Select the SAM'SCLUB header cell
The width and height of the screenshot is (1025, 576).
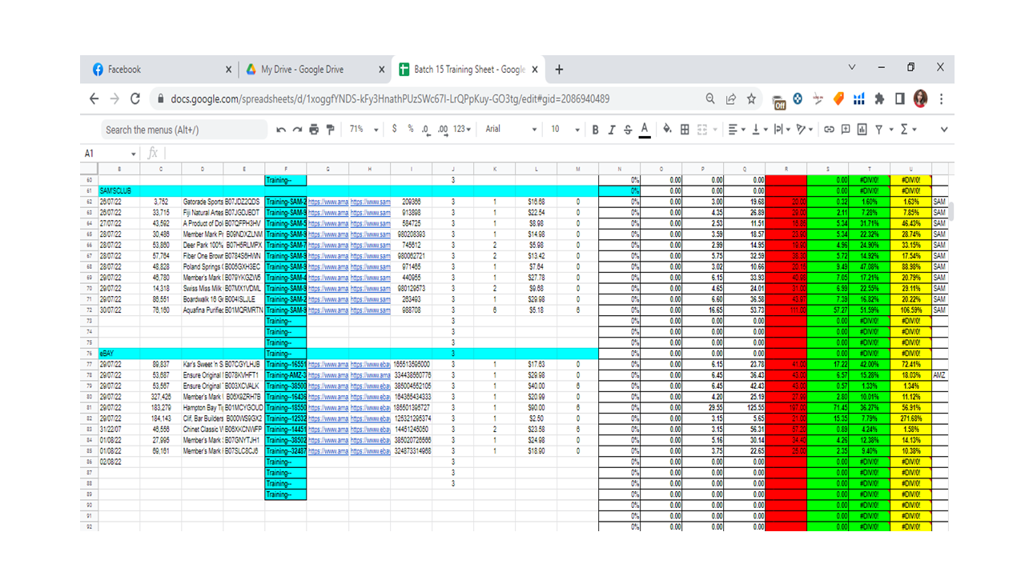(x=119, y=191)
